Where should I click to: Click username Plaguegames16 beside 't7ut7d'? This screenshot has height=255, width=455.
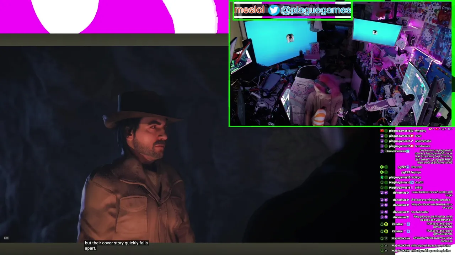(x=400, y=182)
